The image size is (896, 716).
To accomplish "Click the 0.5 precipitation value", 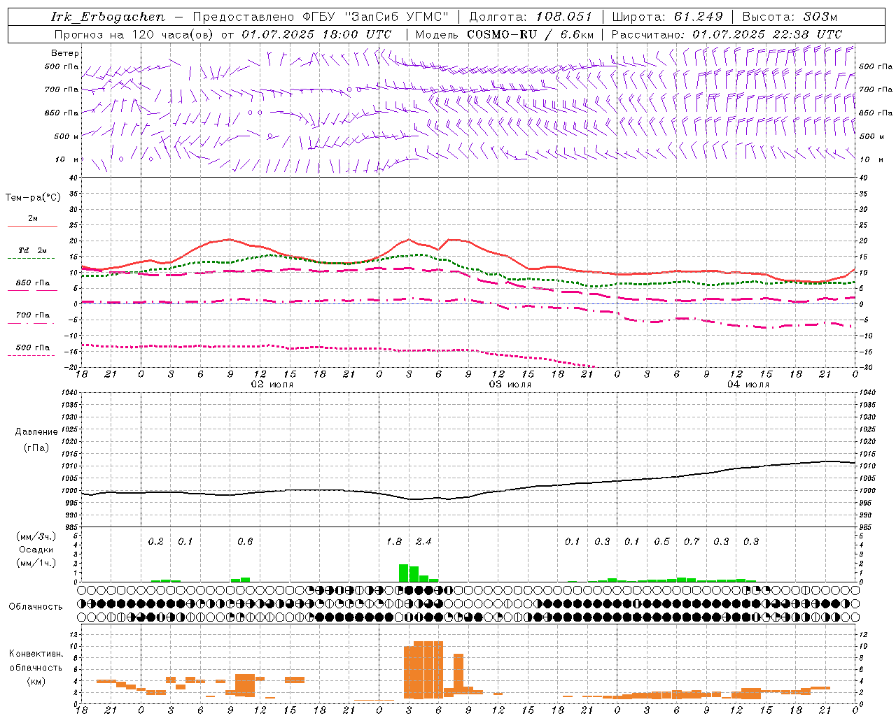I will 661,542.
